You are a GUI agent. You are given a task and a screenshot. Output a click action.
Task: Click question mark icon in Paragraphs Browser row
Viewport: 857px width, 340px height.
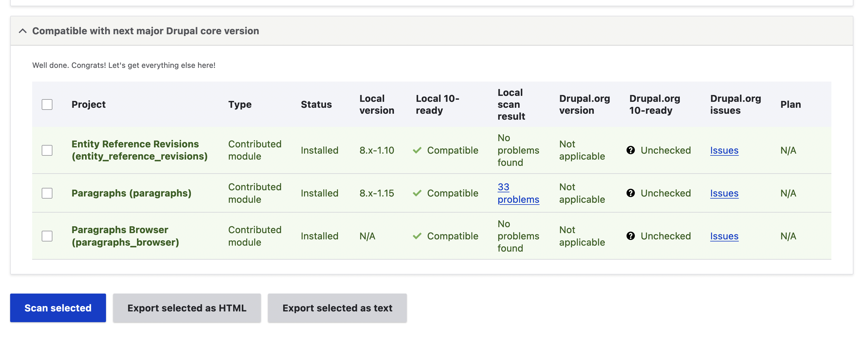[x=630, y=236]
